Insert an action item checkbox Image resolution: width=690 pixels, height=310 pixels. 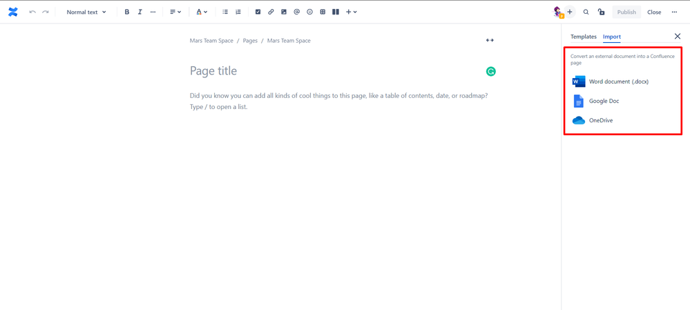258,12
